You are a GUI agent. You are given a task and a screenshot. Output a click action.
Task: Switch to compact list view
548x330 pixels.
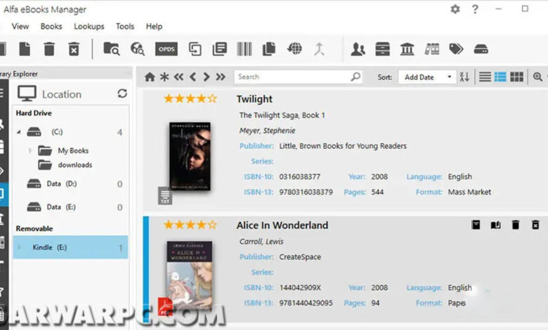click(x=485, y=77)
